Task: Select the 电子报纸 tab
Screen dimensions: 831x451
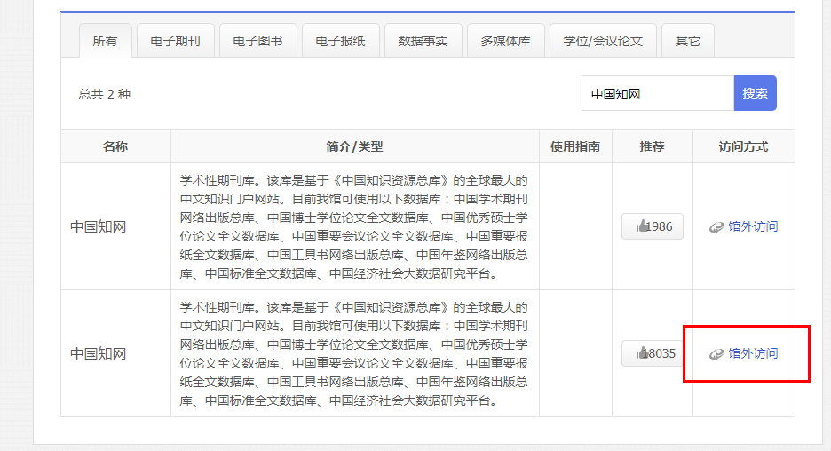Action: [x=341, y=41]
